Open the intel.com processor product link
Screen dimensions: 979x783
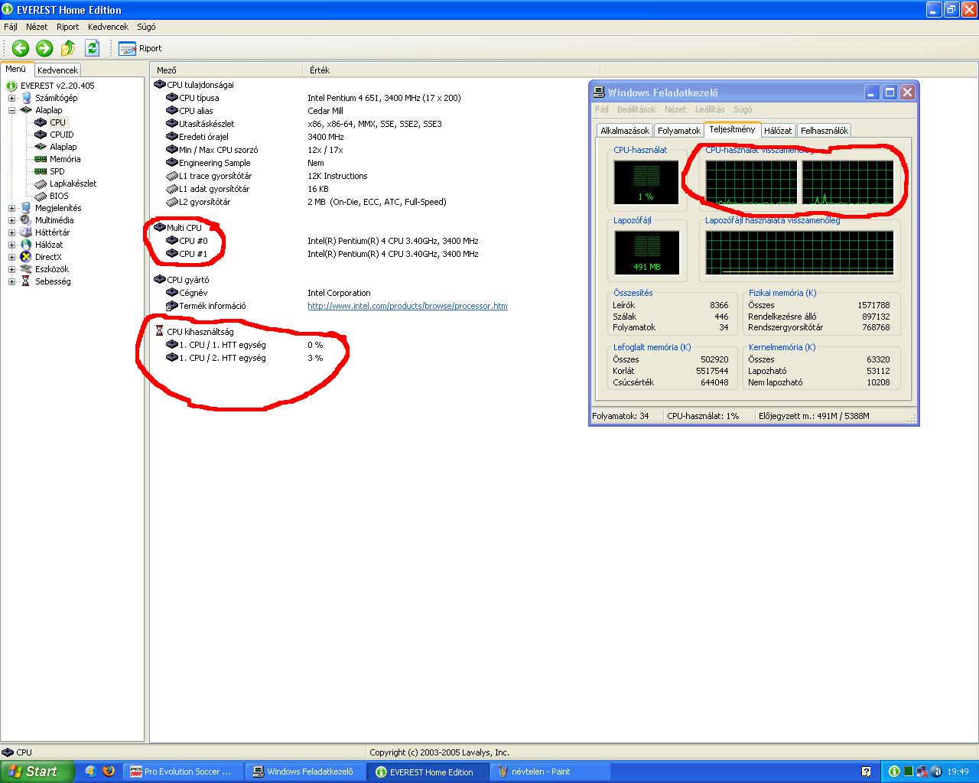pyautogui.click(x=408, y=306)
